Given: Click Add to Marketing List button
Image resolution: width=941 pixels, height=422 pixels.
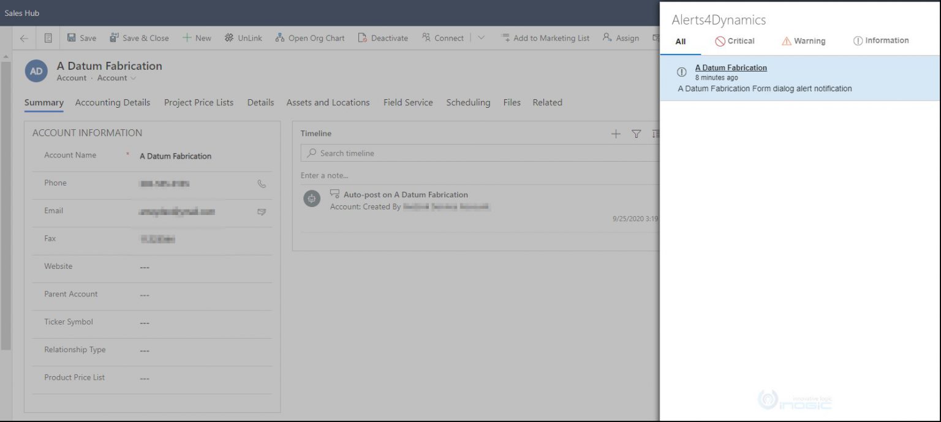Looking at the screenshot, I should [545, 38].
